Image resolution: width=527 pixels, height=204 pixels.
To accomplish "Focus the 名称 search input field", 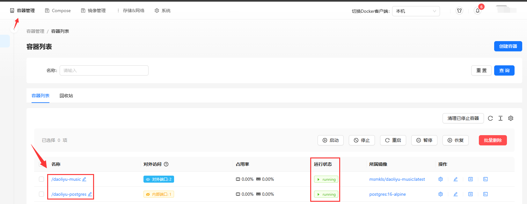I will pyautogui.click(x=104, y=70).
